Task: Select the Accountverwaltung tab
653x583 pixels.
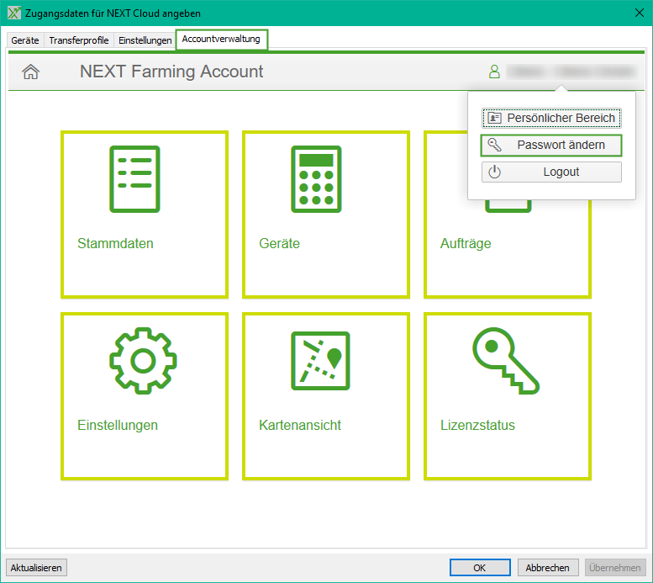Action: pyautogui.click(x=222, y=40)
